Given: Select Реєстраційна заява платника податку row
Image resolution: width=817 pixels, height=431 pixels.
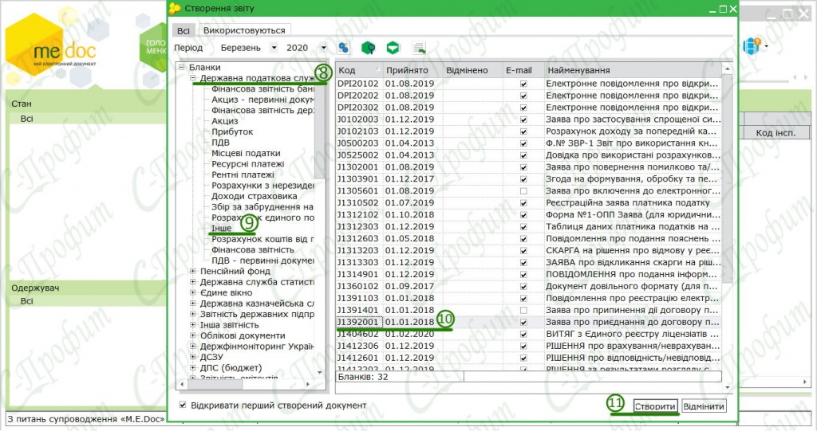Looking at the screenshot, I should 529,203.
